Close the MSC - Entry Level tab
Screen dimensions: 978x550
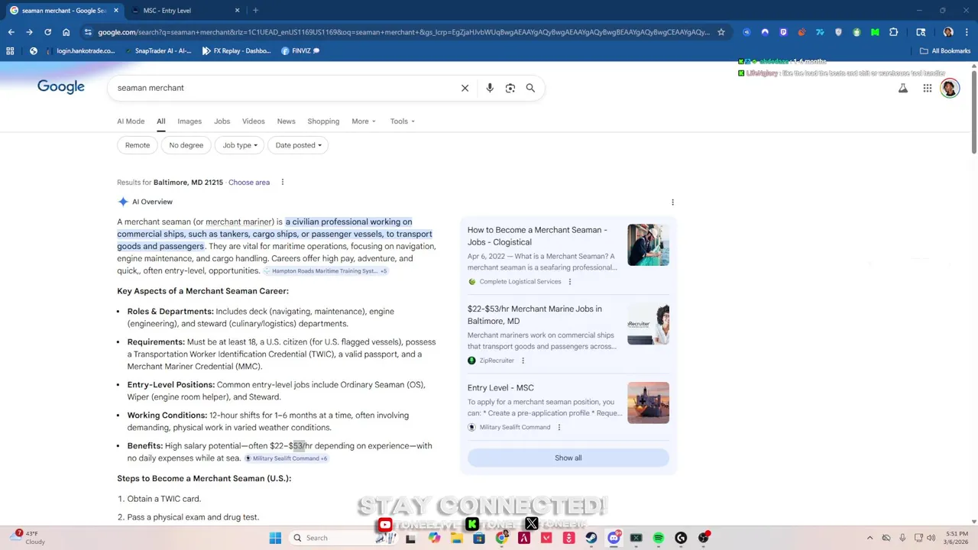(237, 11)
